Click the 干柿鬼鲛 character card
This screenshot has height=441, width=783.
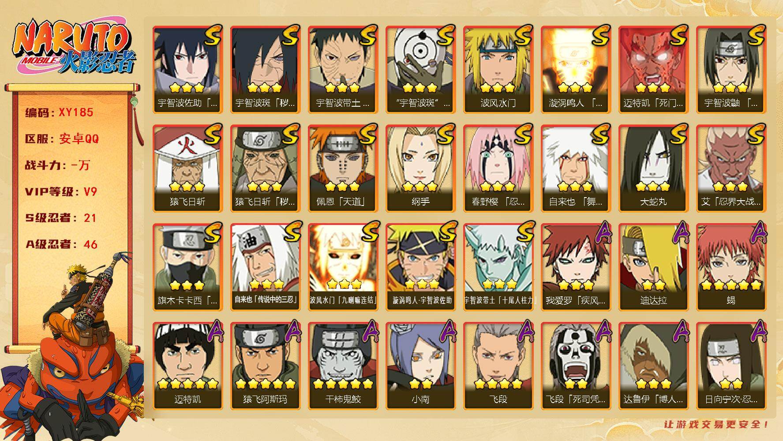(x=343, y=366)
